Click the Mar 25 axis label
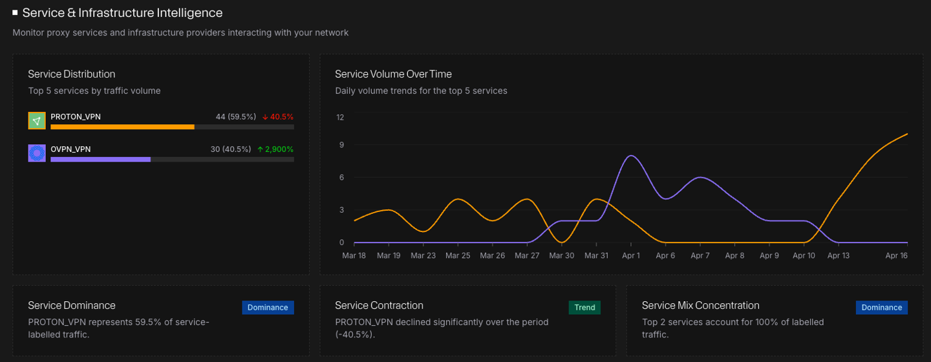931x362 pixels. [458, 256]
